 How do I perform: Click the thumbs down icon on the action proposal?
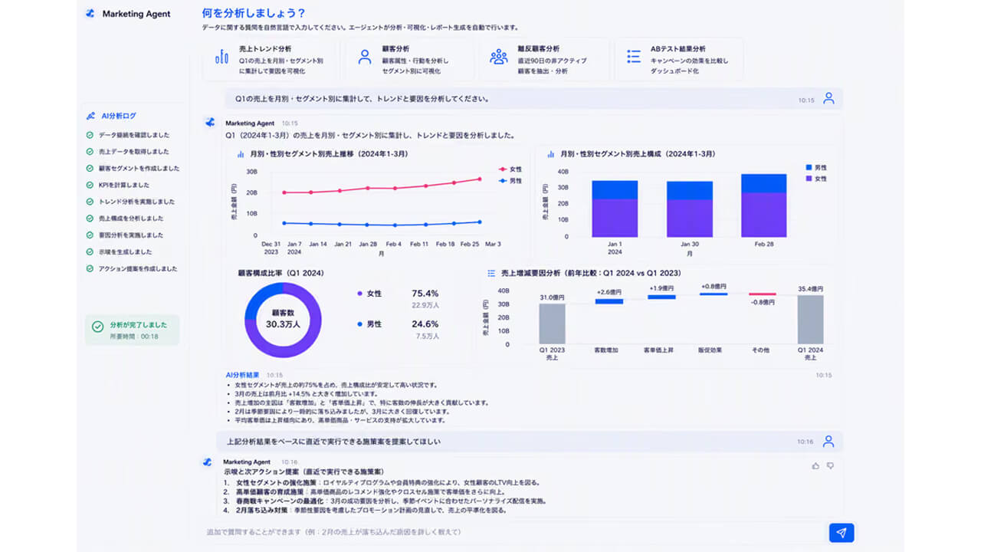[x=830, y=465]
